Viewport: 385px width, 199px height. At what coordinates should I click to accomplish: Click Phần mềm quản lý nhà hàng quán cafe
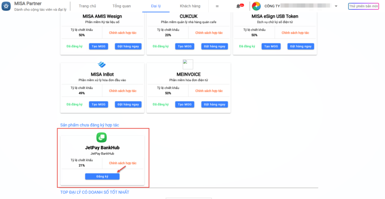[x=189, y=22]
